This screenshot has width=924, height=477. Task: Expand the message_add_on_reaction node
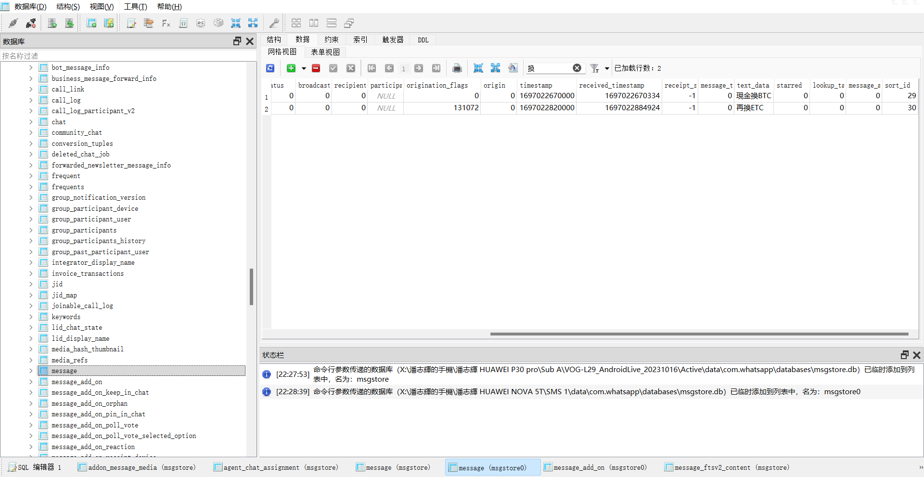[x=31, y=447]
